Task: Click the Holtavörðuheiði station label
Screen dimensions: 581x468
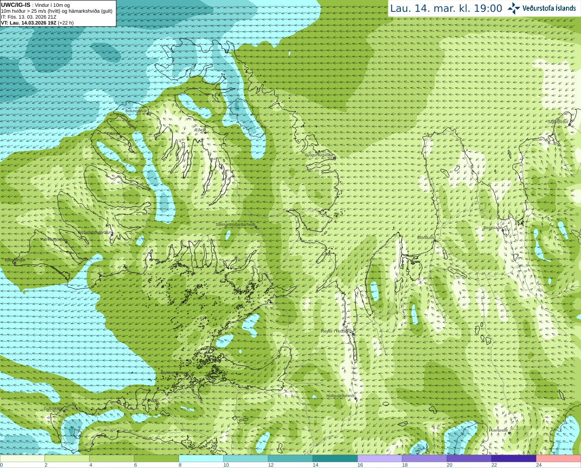Action: [x=340, y=396]
